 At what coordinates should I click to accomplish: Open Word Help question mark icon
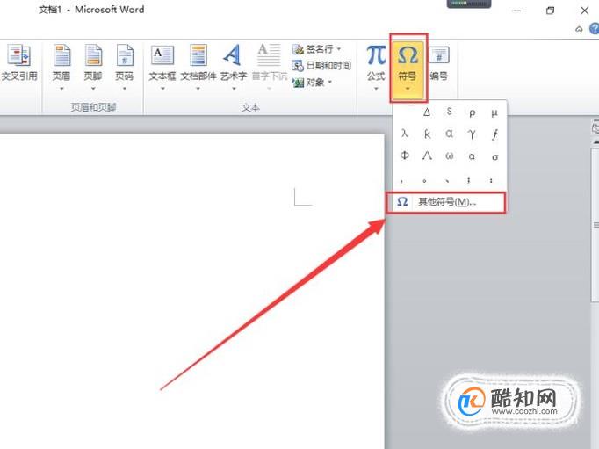(x=594, y=29)
